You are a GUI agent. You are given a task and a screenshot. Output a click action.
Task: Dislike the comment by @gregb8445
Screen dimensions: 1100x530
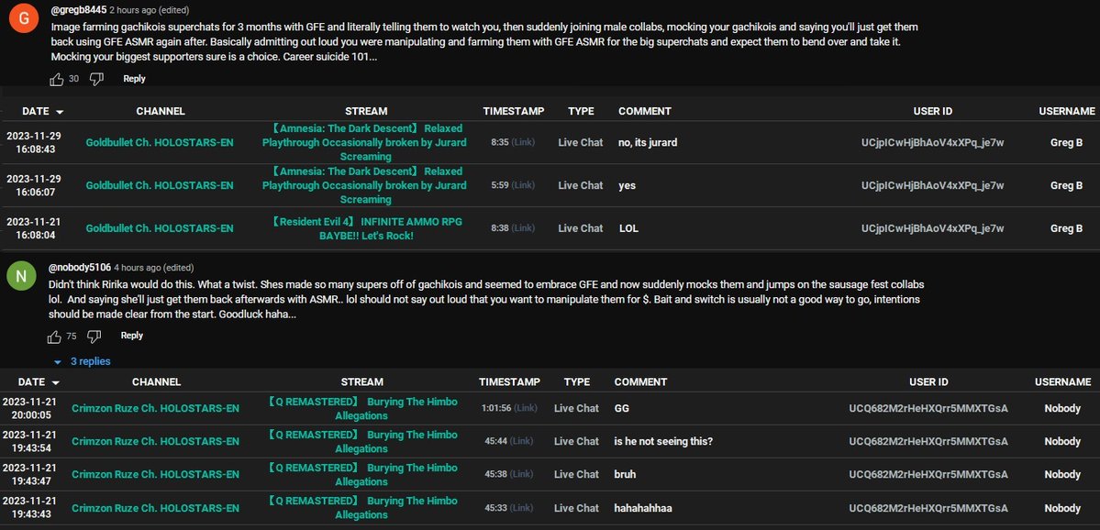97,80
